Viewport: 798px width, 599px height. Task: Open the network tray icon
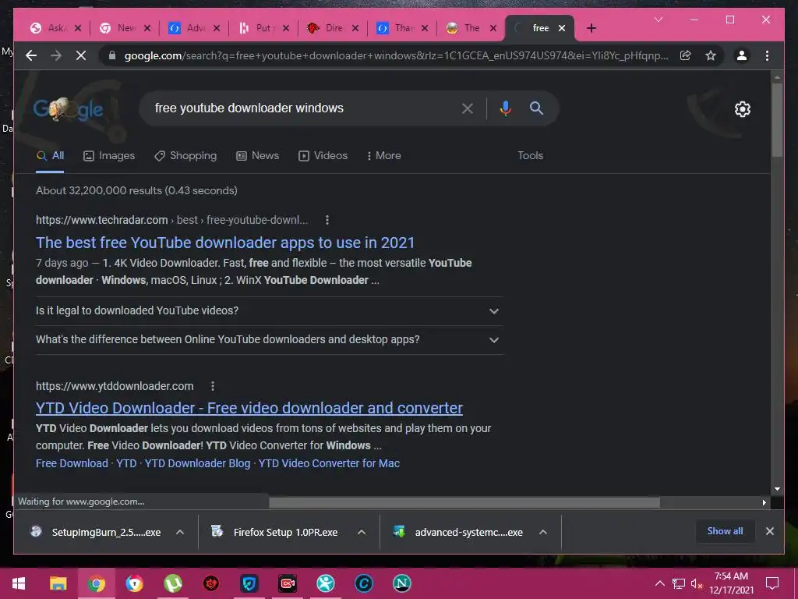pyautogui.click(x=679, y=583)
